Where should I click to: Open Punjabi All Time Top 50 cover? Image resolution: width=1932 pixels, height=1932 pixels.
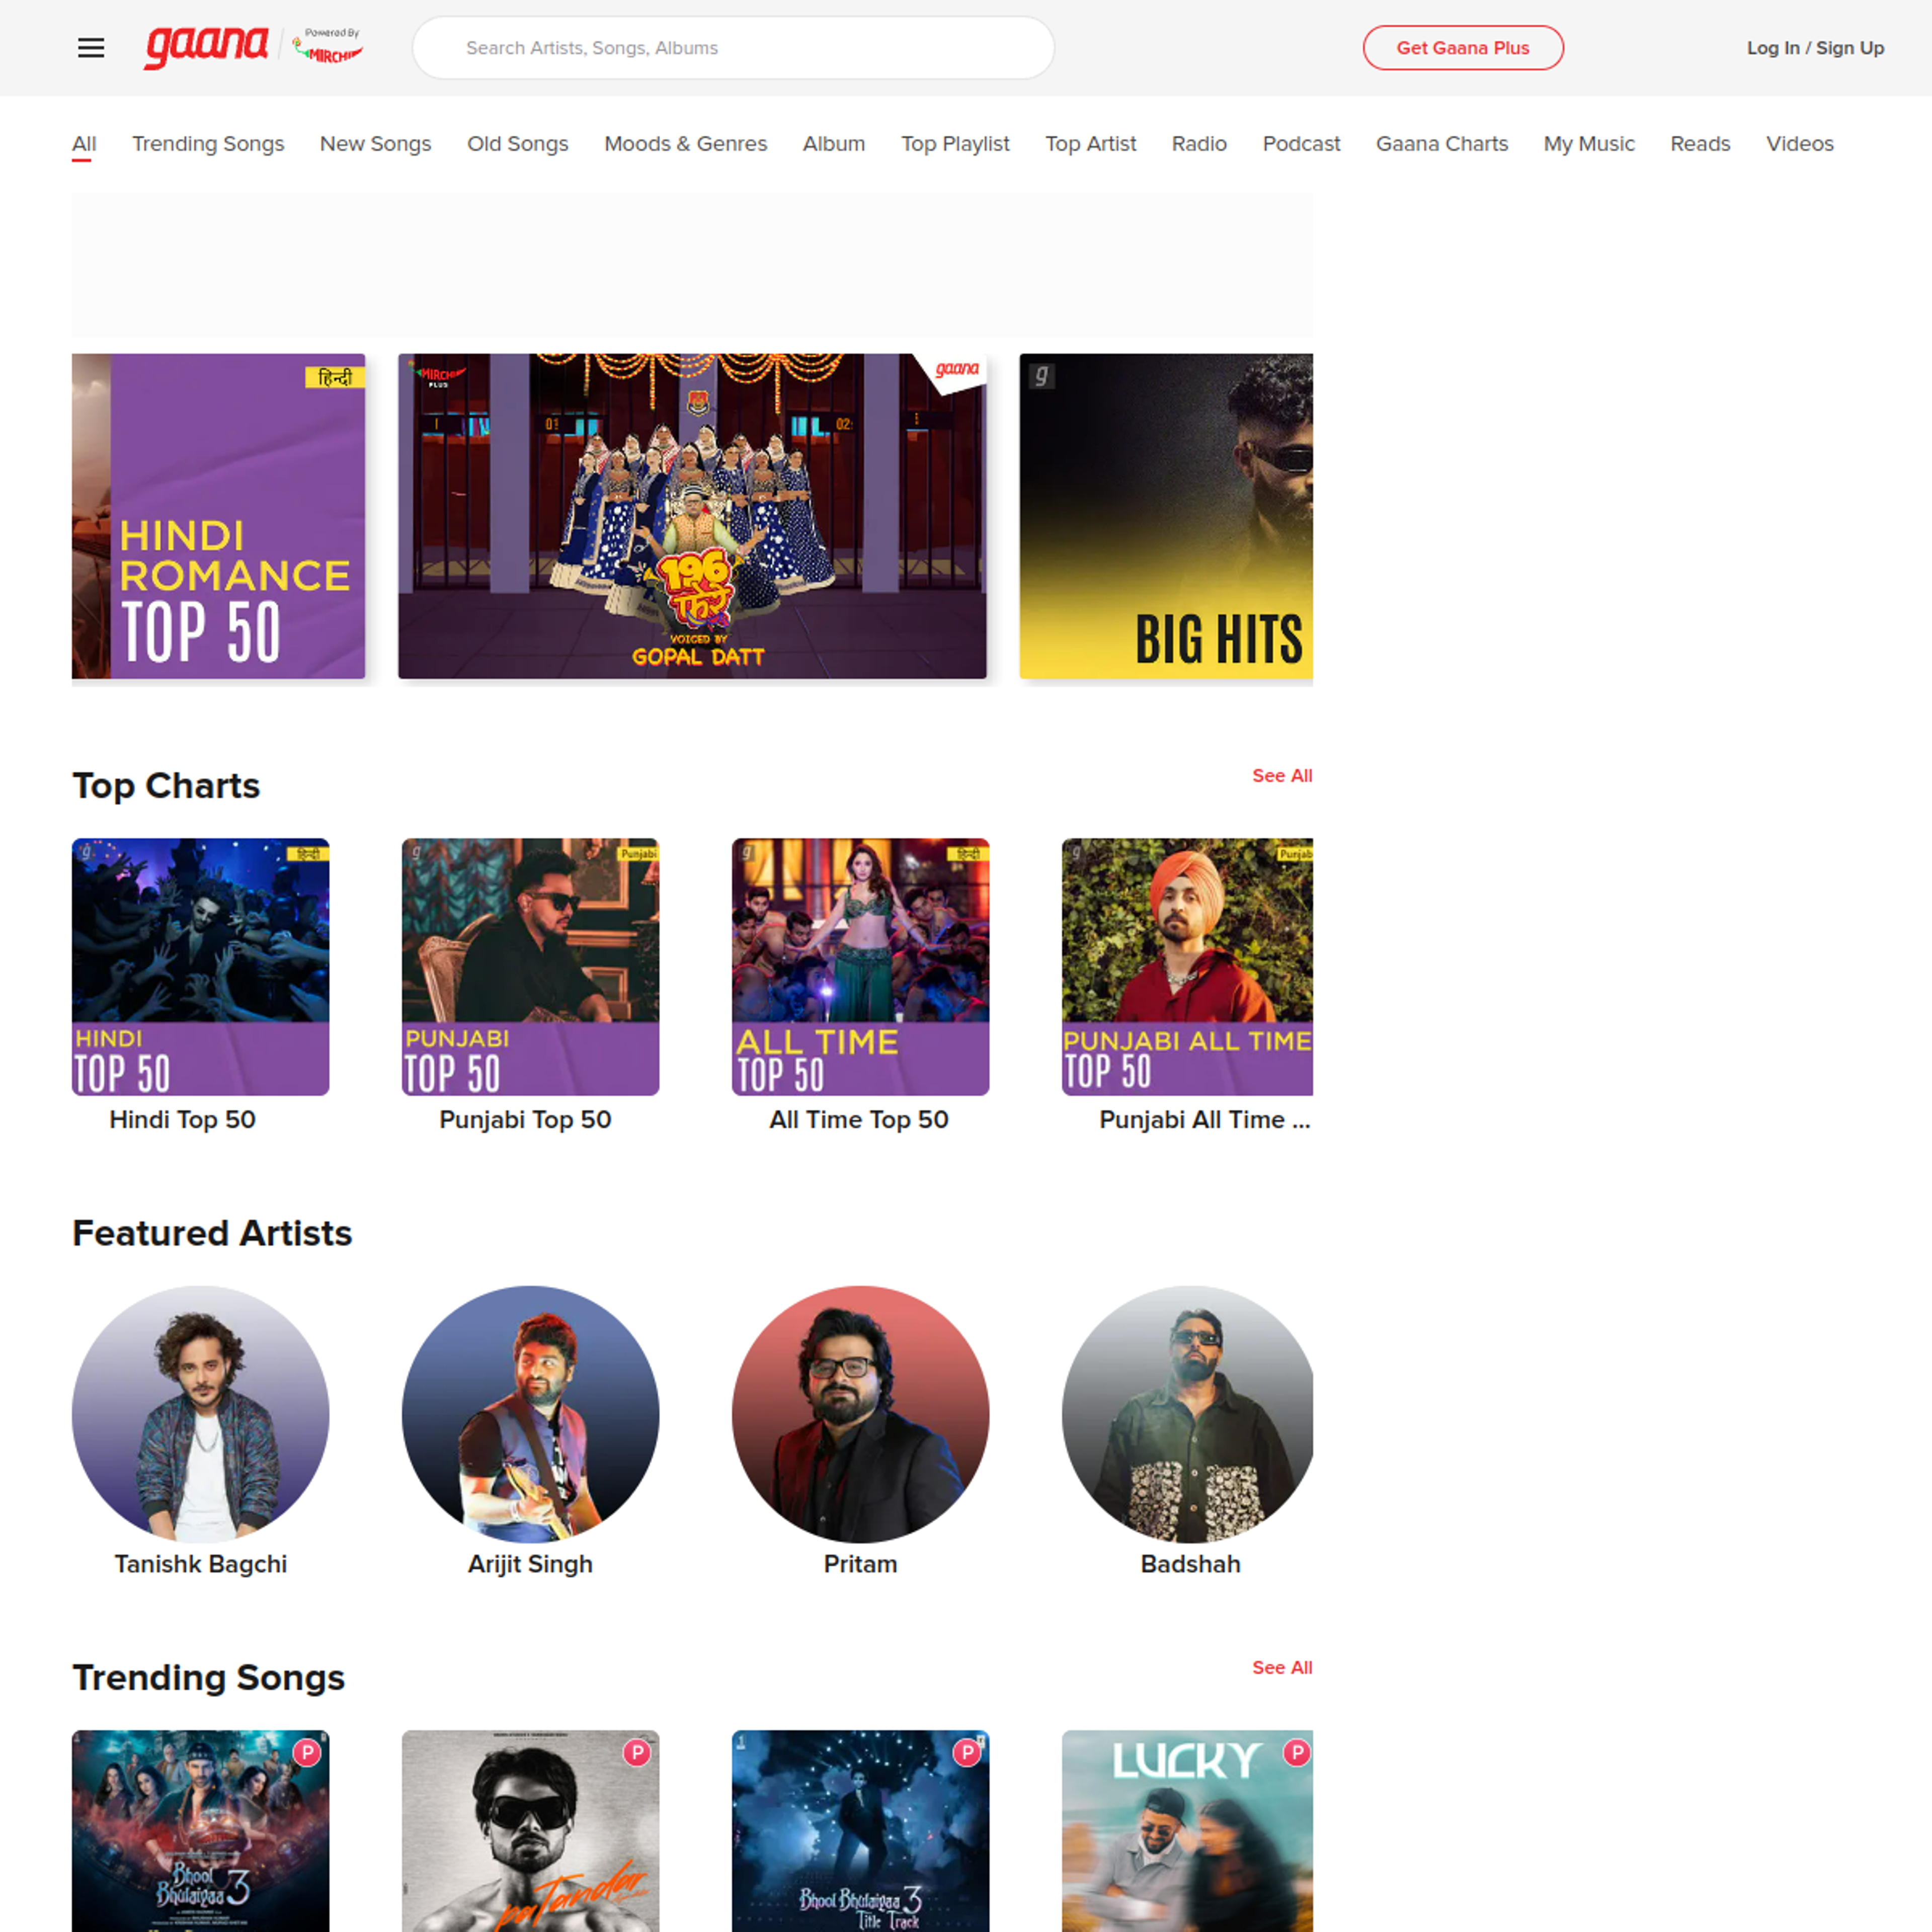point(1187,967)
